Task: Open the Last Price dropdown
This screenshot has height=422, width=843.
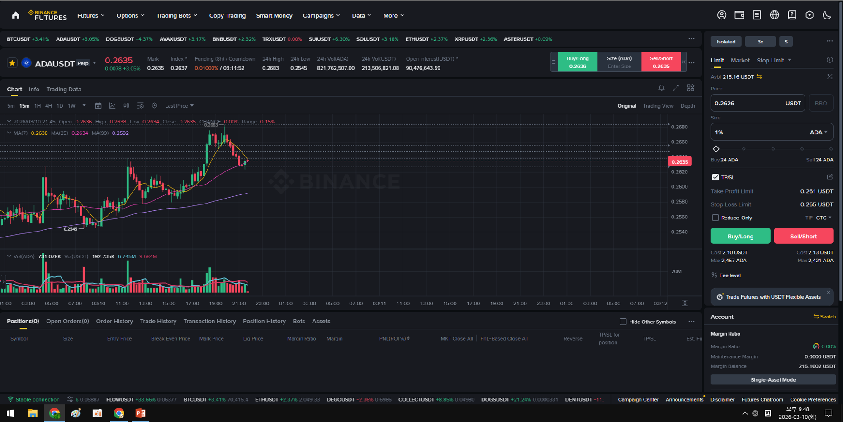Action: [x=179, y=106]
